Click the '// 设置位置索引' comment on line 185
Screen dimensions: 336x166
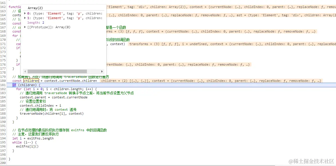click(x=33, y=101)
